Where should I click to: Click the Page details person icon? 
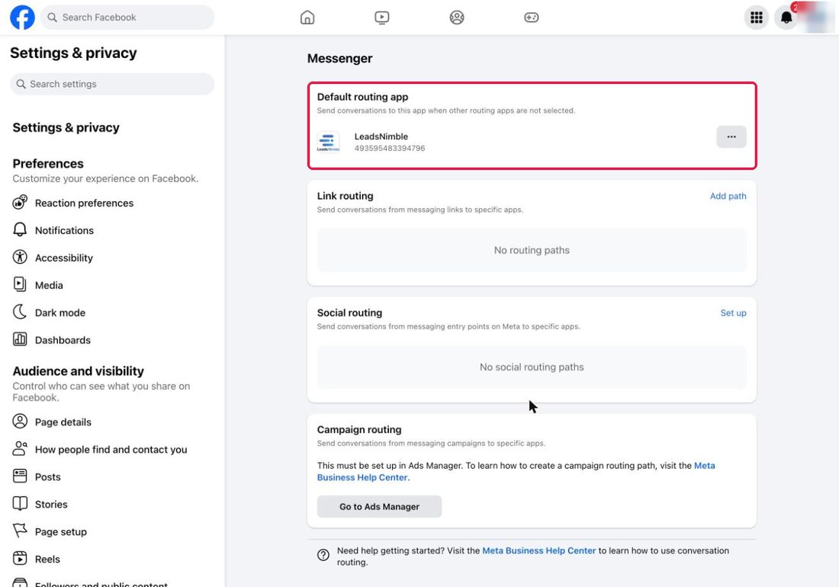pyautogui.click(x=20, y=422)
